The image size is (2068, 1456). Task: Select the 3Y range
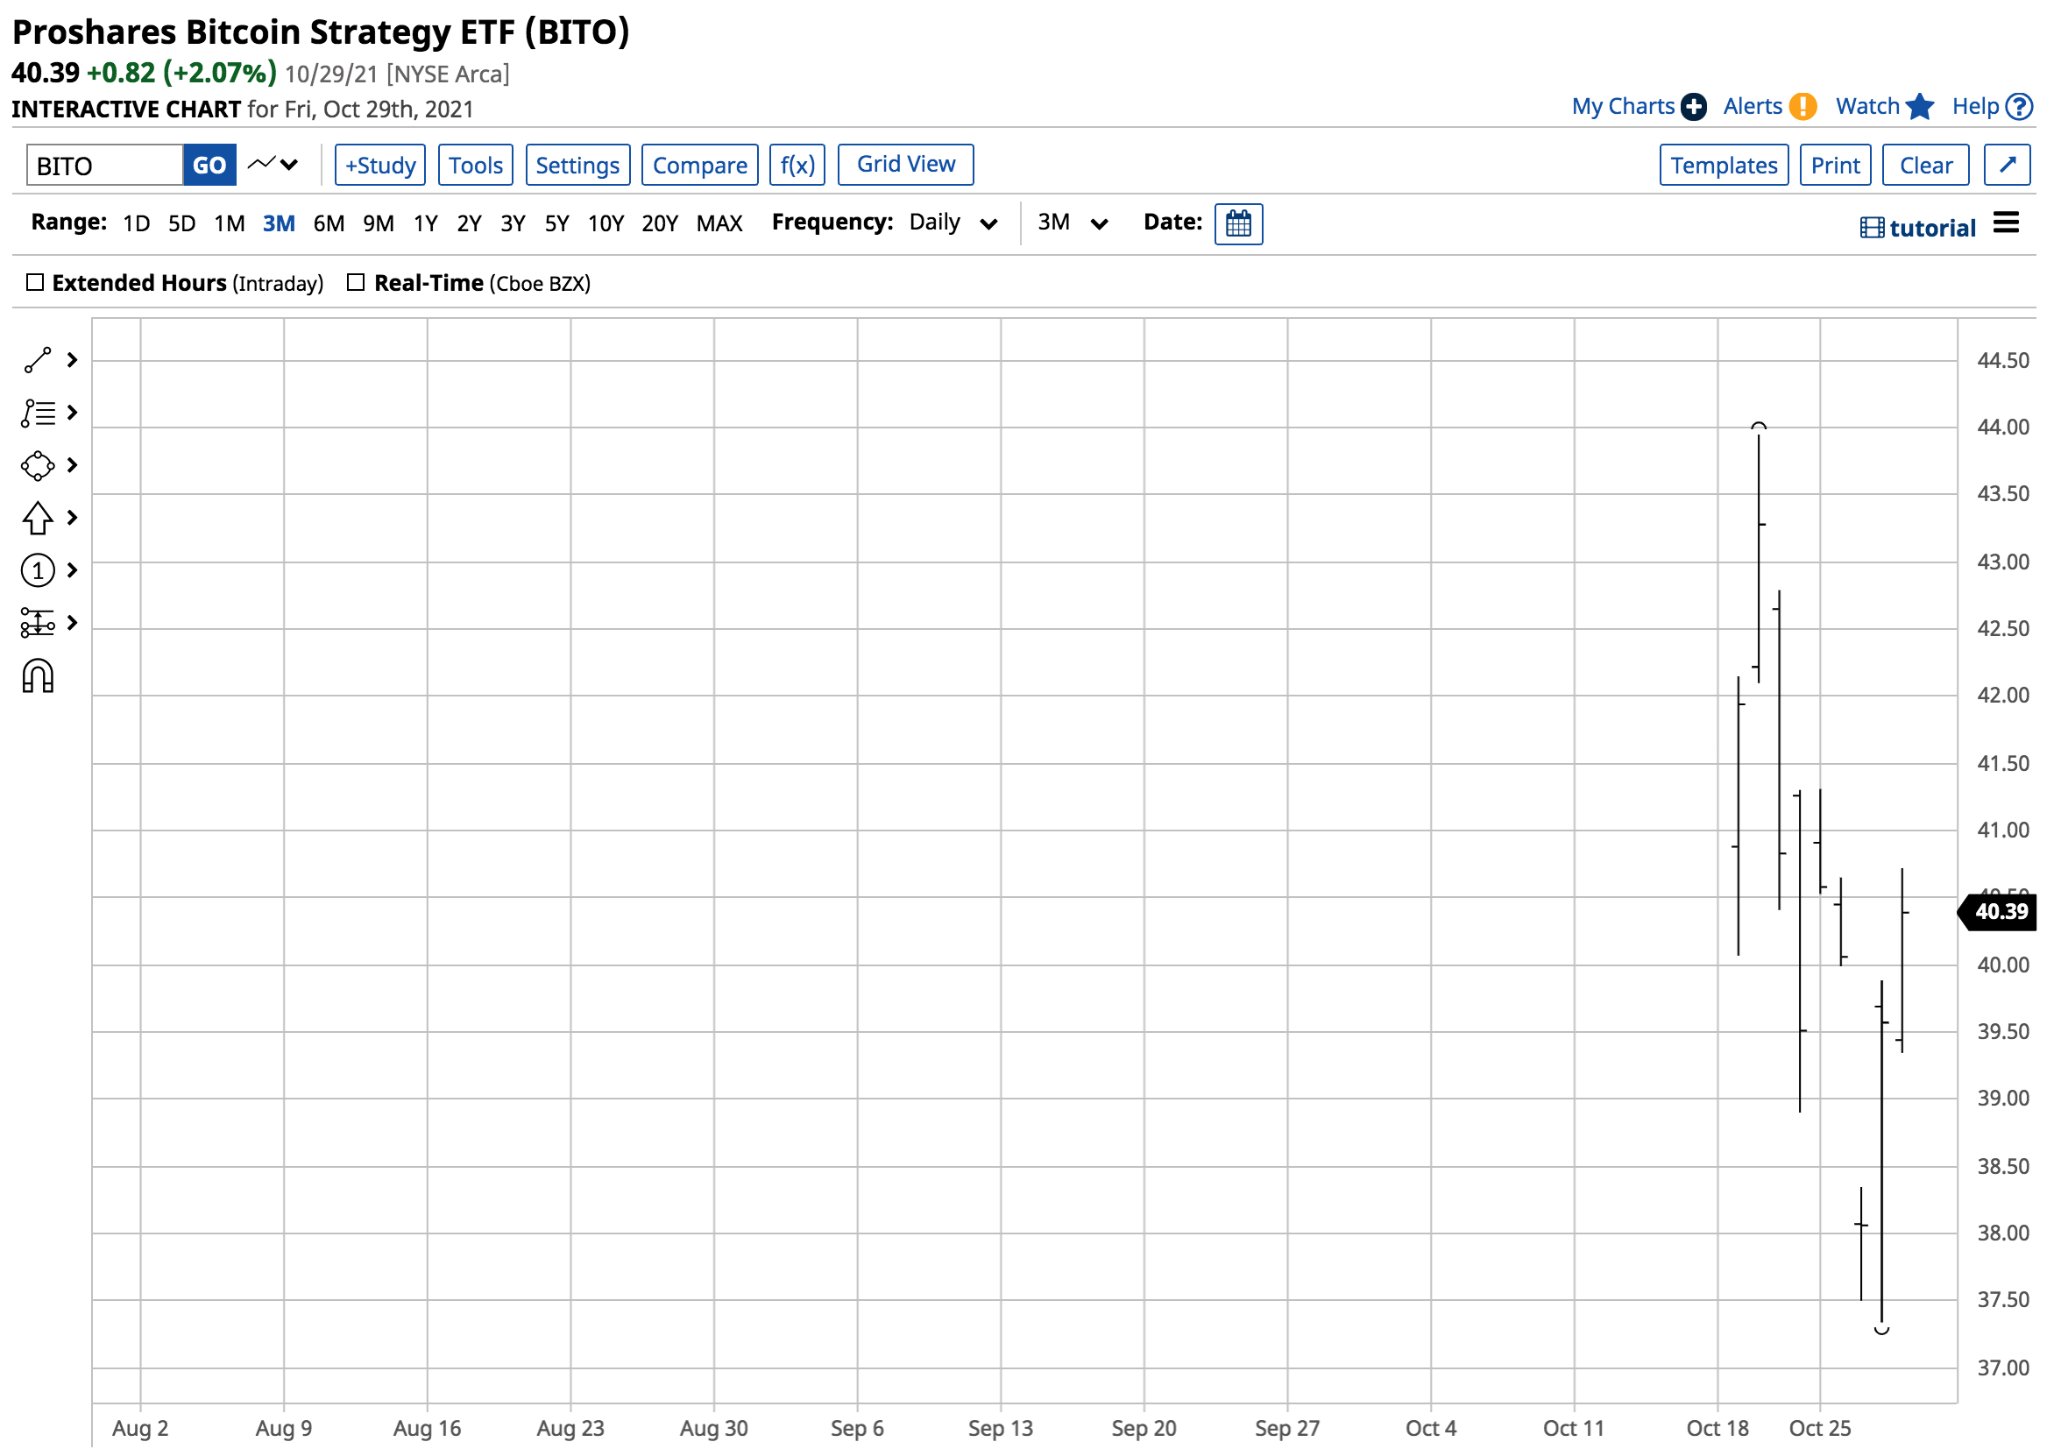coord(513,223)
